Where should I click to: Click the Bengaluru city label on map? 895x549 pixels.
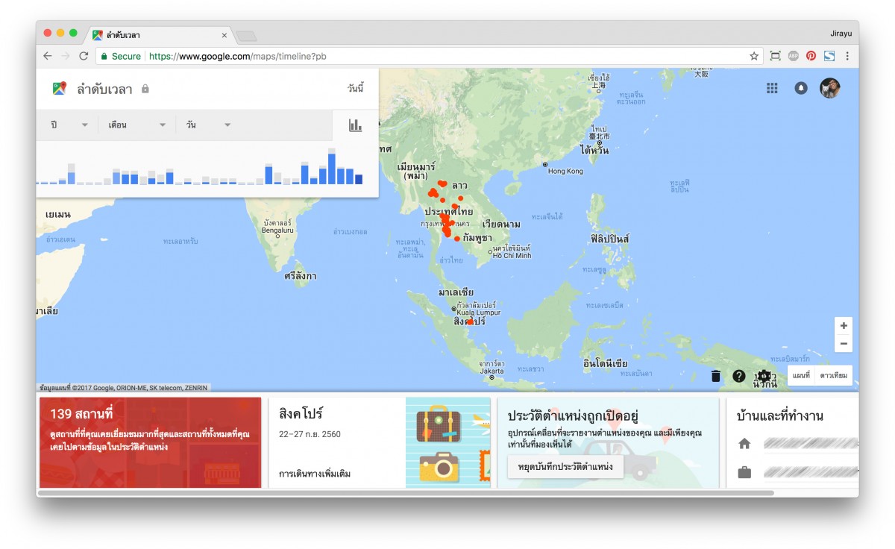click(277, 230)
